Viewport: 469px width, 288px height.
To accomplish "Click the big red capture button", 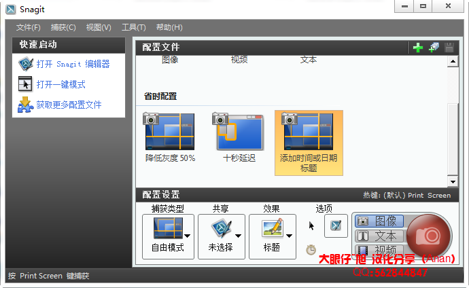I will coord(428,236).
